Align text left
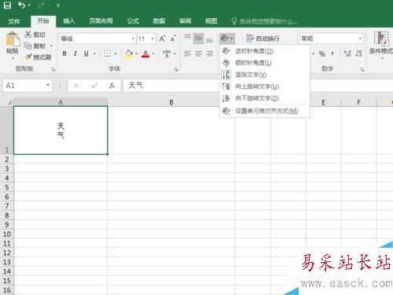 pos(187,53)
